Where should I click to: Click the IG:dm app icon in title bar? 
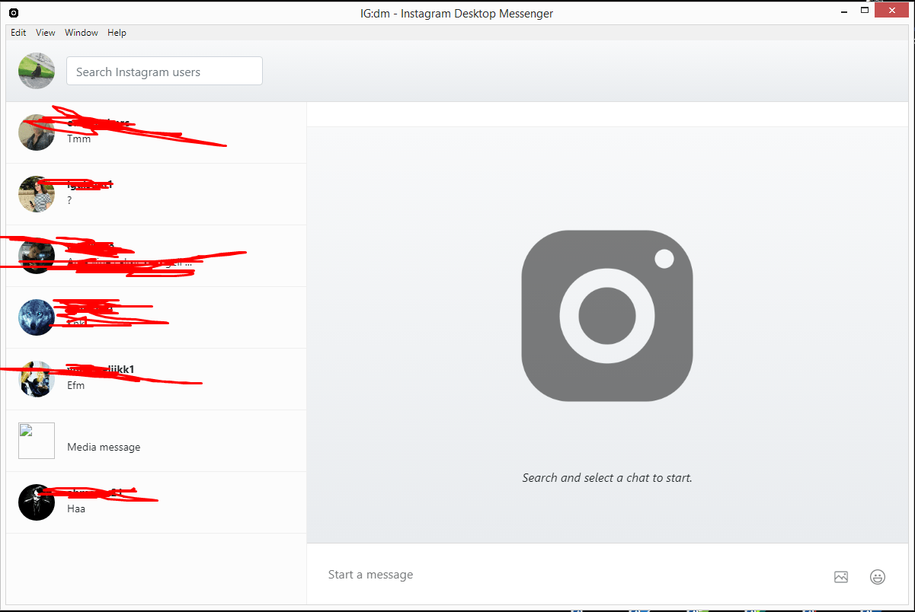(x=14, y=13)
